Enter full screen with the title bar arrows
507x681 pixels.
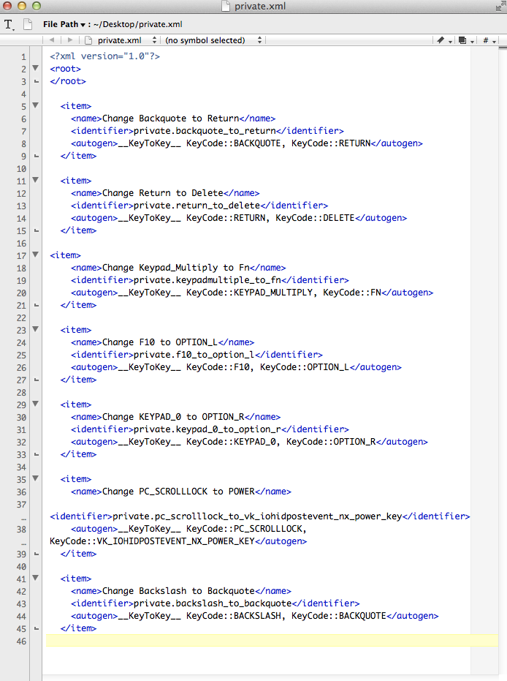[500, 6]
